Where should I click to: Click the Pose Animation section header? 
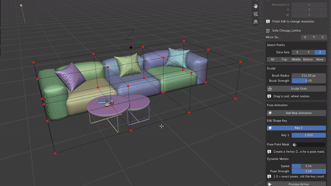(277, 105)
